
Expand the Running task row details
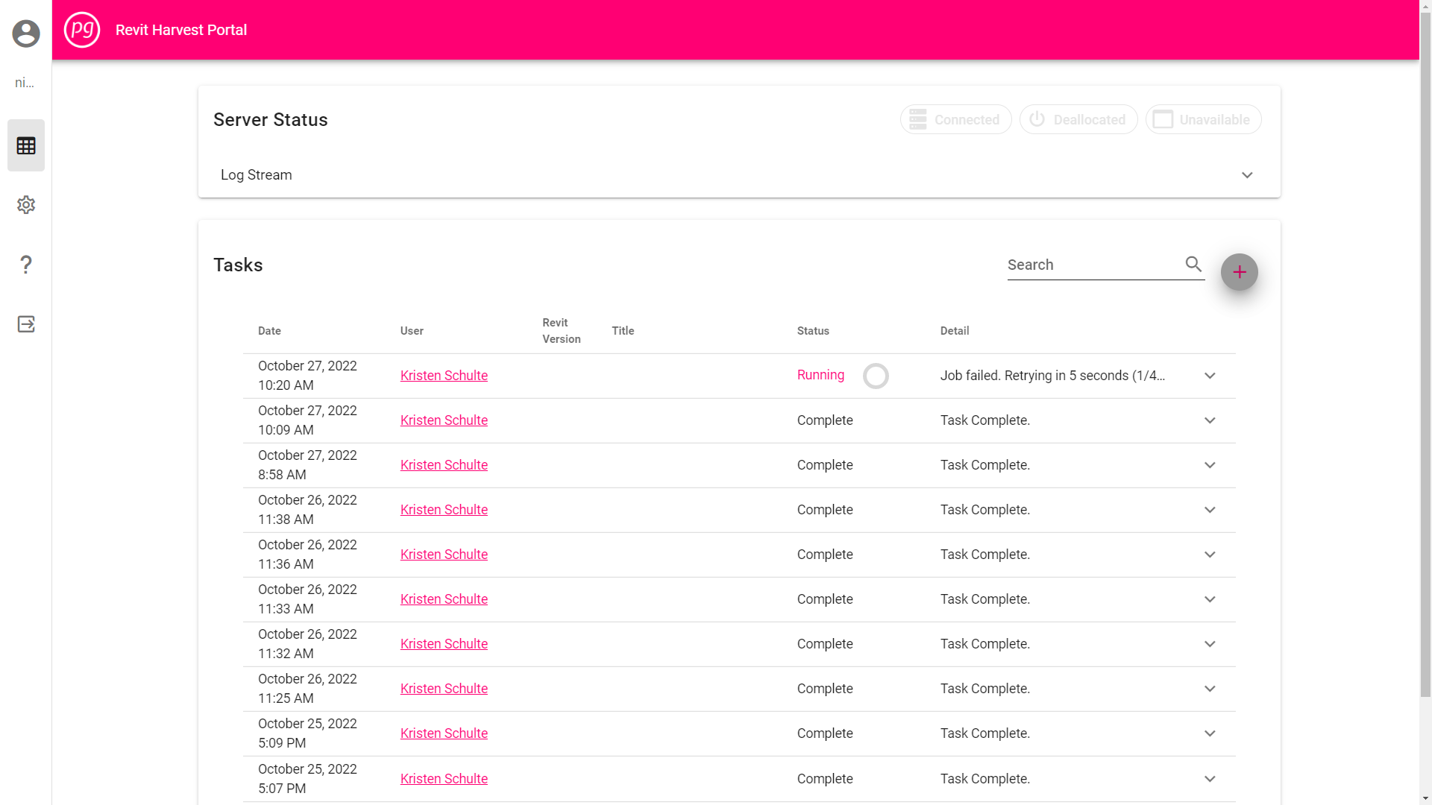tap(1210, 376)
